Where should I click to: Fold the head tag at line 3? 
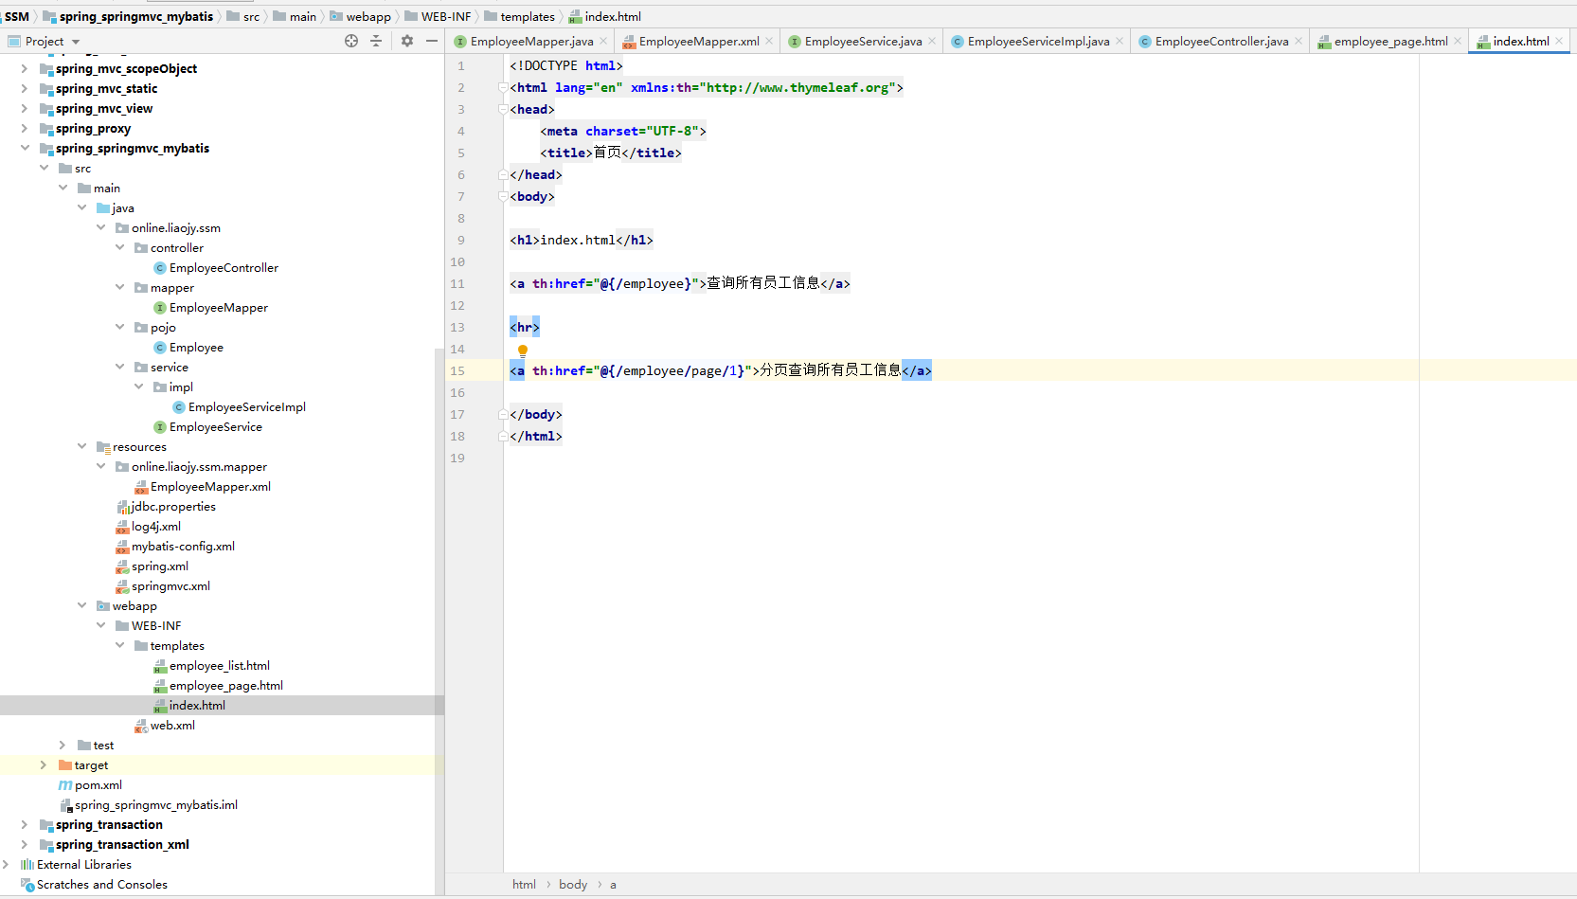504,109
